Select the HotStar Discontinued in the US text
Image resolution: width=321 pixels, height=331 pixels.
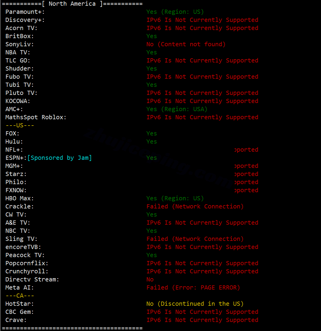[x=195, y=304]
